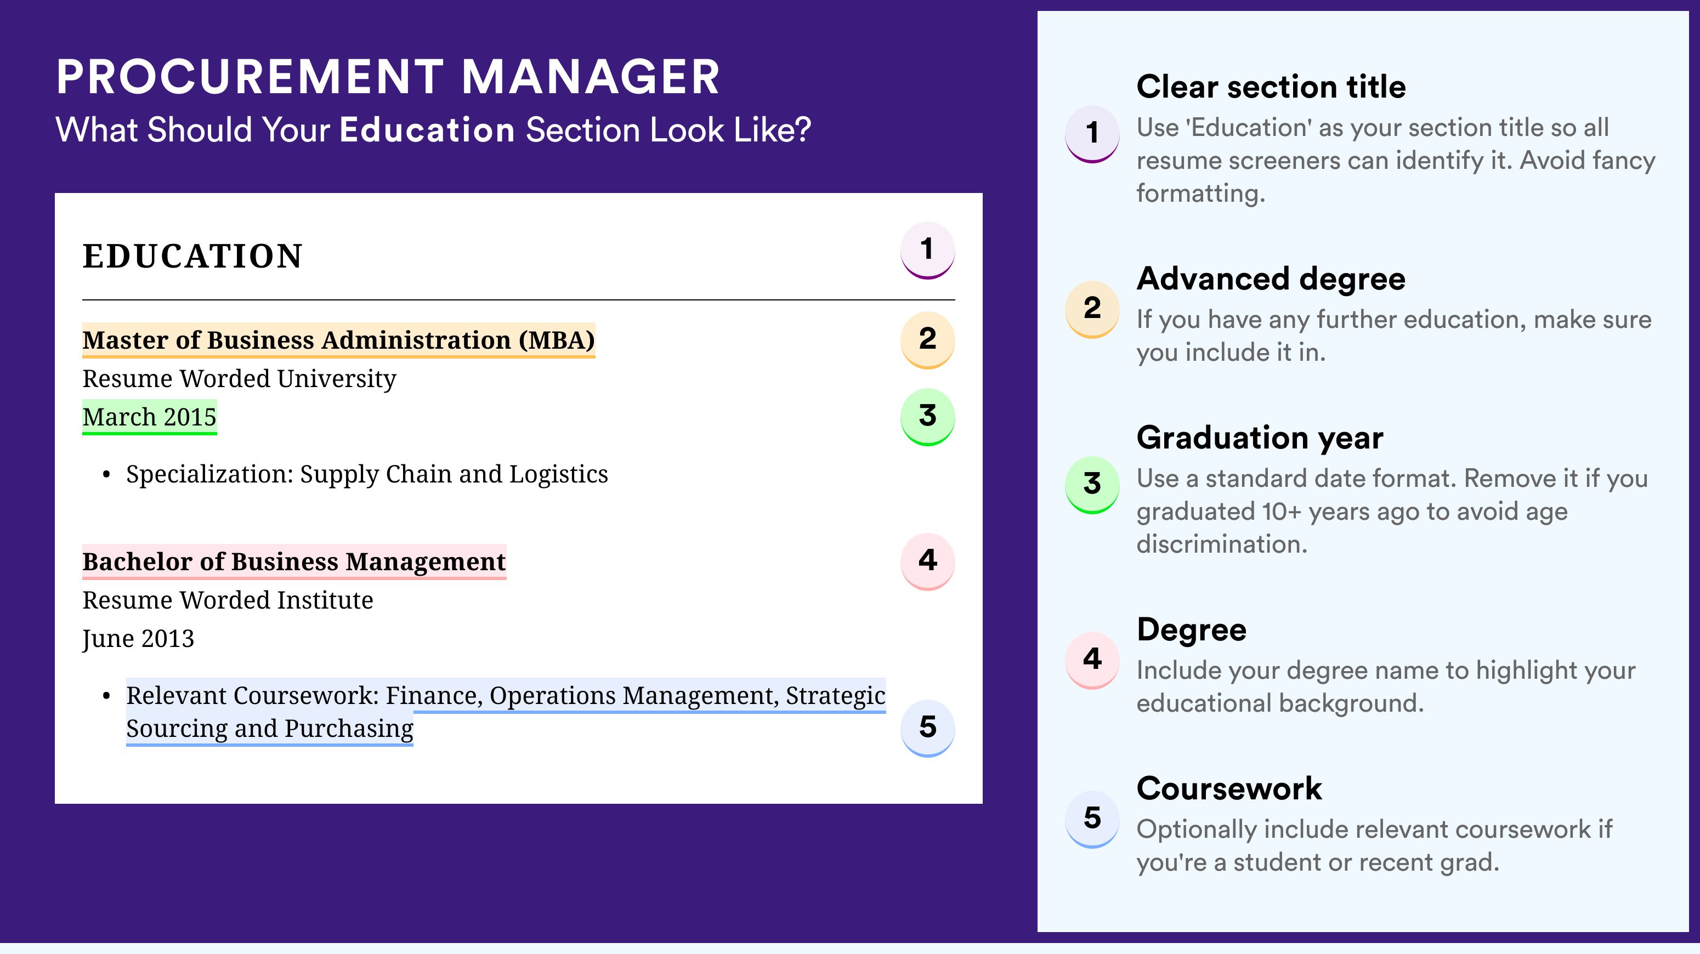This screenshot has width=1700, height=954.
Task: Click the Graduation year heading
Action: coord(1260,438)
